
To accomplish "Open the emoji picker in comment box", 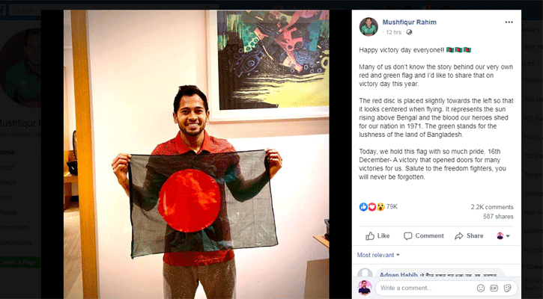I will [481, 288].
